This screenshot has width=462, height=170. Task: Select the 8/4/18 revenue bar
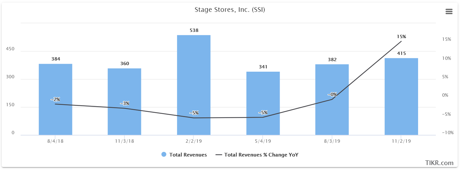click(55, 99)
